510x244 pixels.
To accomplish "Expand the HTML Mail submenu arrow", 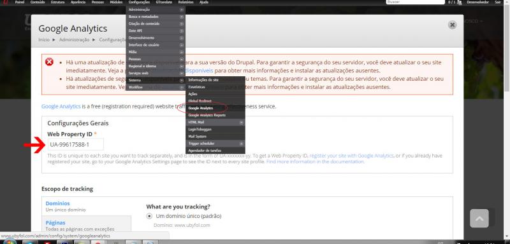I will (242, 122).
